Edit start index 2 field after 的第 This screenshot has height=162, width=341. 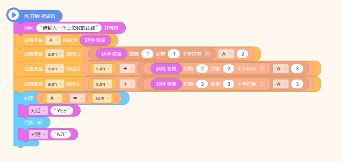click(x=202, y=69)
